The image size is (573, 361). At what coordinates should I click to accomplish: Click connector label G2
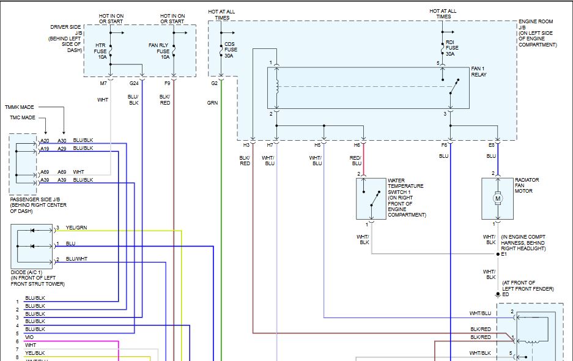(215, 83)
